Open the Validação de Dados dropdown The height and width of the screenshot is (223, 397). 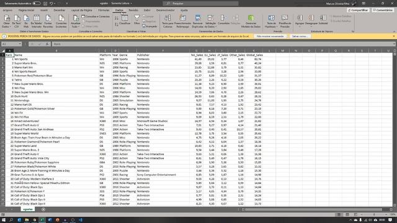click(x=210, y=22)
